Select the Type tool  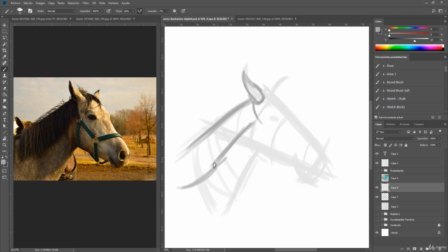(5, 120)
